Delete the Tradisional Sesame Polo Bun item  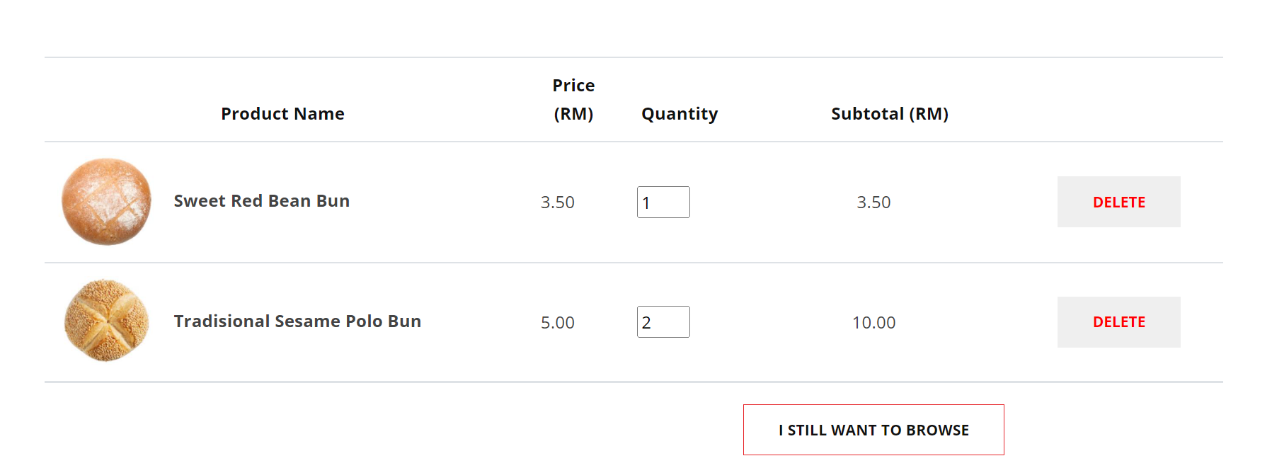pyautogui.click(x=1118, y=322)
